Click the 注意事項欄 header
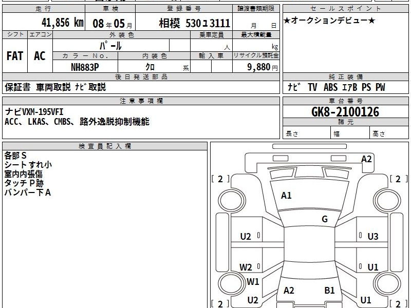The height and width of the screenshot is (308, 411). (141, 101)
